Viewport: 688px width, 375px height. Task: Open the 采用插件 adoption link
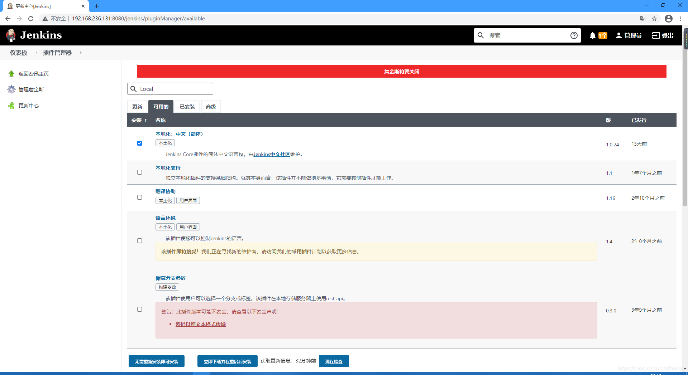click(x=302, y=252)
